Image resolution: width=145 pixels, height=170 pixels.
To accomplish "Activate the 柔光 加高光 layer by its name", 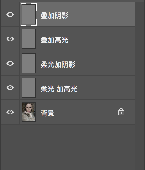I will (59, 89).
